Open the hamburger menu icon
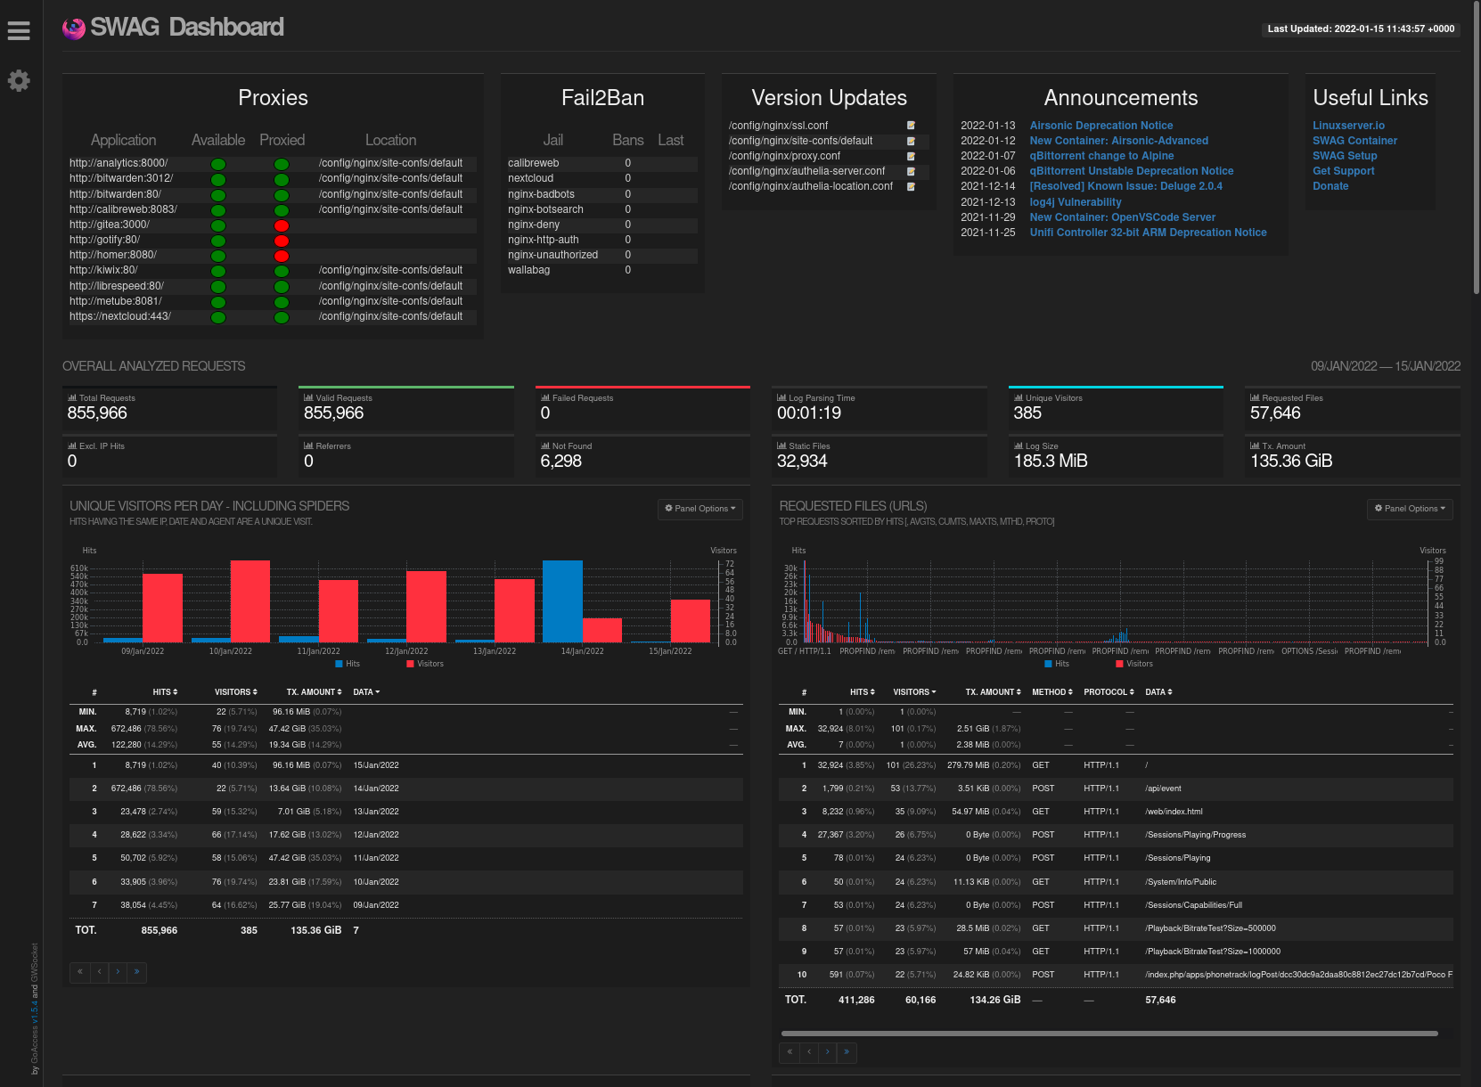This screenshot has width=1481, height=1087. 19,31
